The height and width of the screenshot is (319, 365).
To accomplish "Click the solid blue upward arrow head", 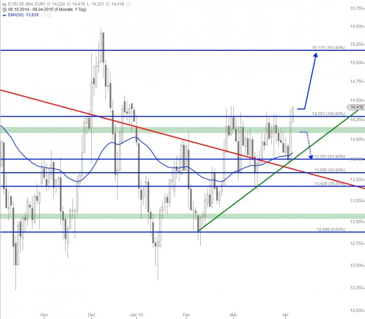I will coord(315,56).
